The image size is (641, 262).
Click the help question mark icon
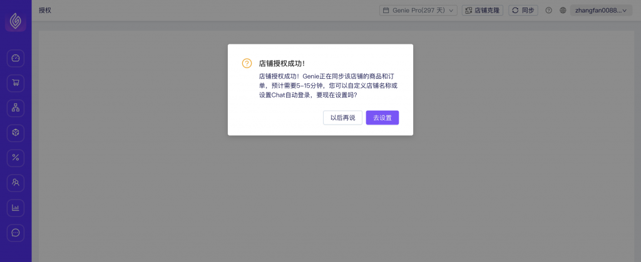pyautogui.click(x=548, y=10)
